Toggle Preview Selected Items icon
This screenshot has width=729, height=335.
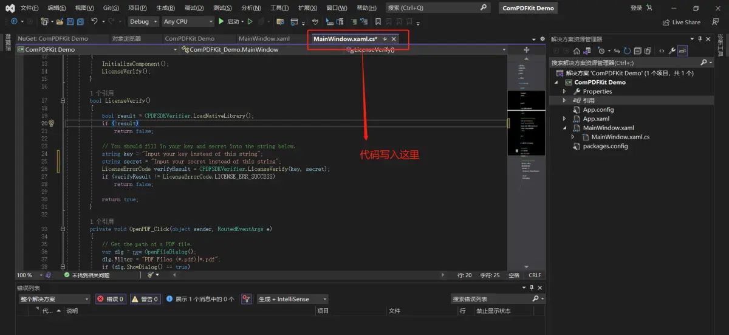point(682,51)
